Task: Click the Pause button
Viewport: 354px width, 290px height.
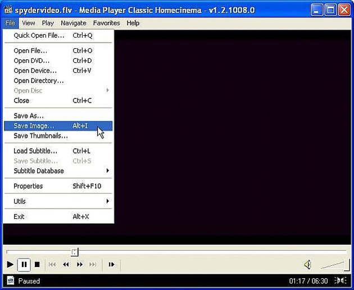Action: click(24, 264)
